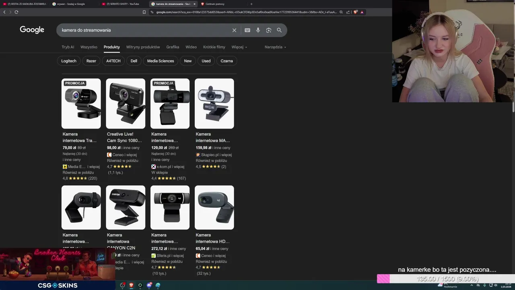This screenshot has width=515, height=290.
Task: Open Discord from the taskbar
Action: [x=149, y=285]
